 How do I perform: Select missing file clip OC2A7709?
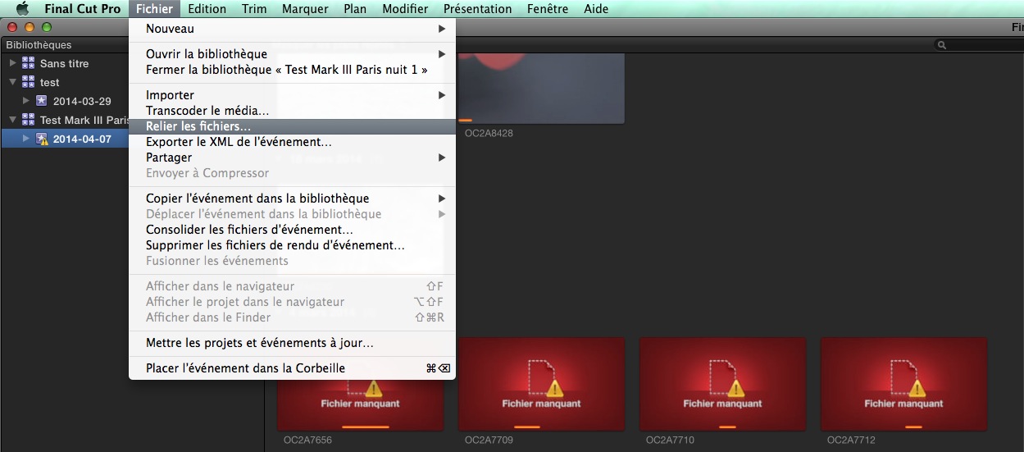pyautogui.click(x=541, y=384)
